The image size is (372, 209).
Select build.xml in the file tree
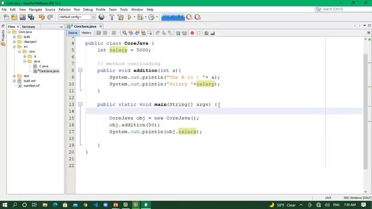point(30,81)
